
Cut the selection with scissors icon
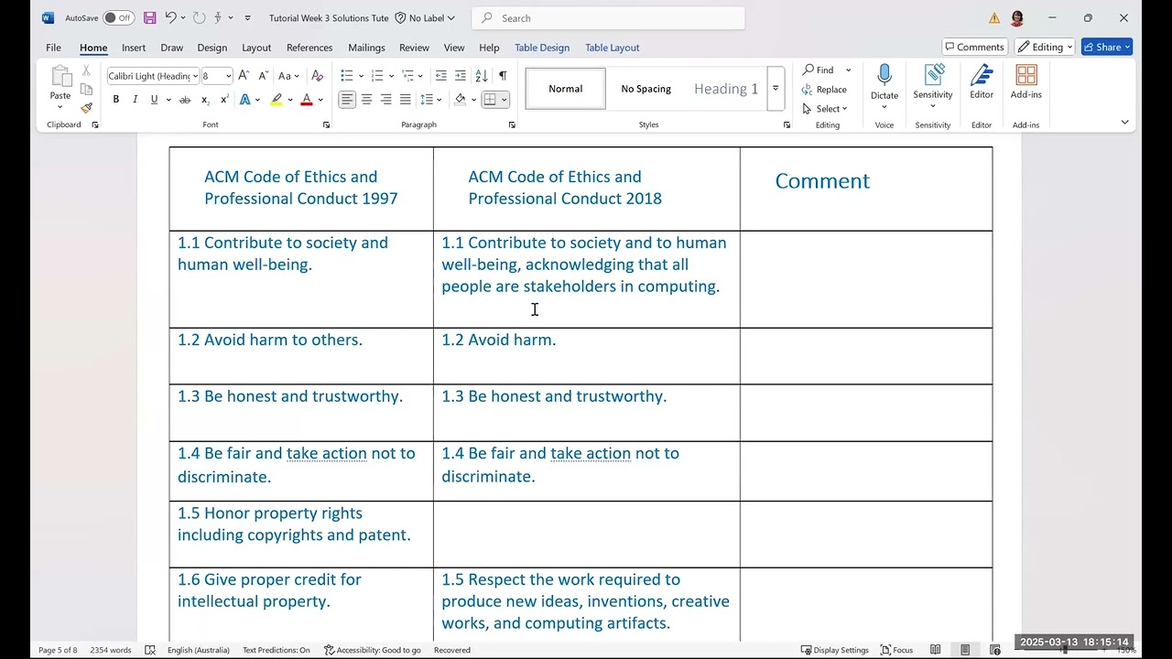coord(86,70)
